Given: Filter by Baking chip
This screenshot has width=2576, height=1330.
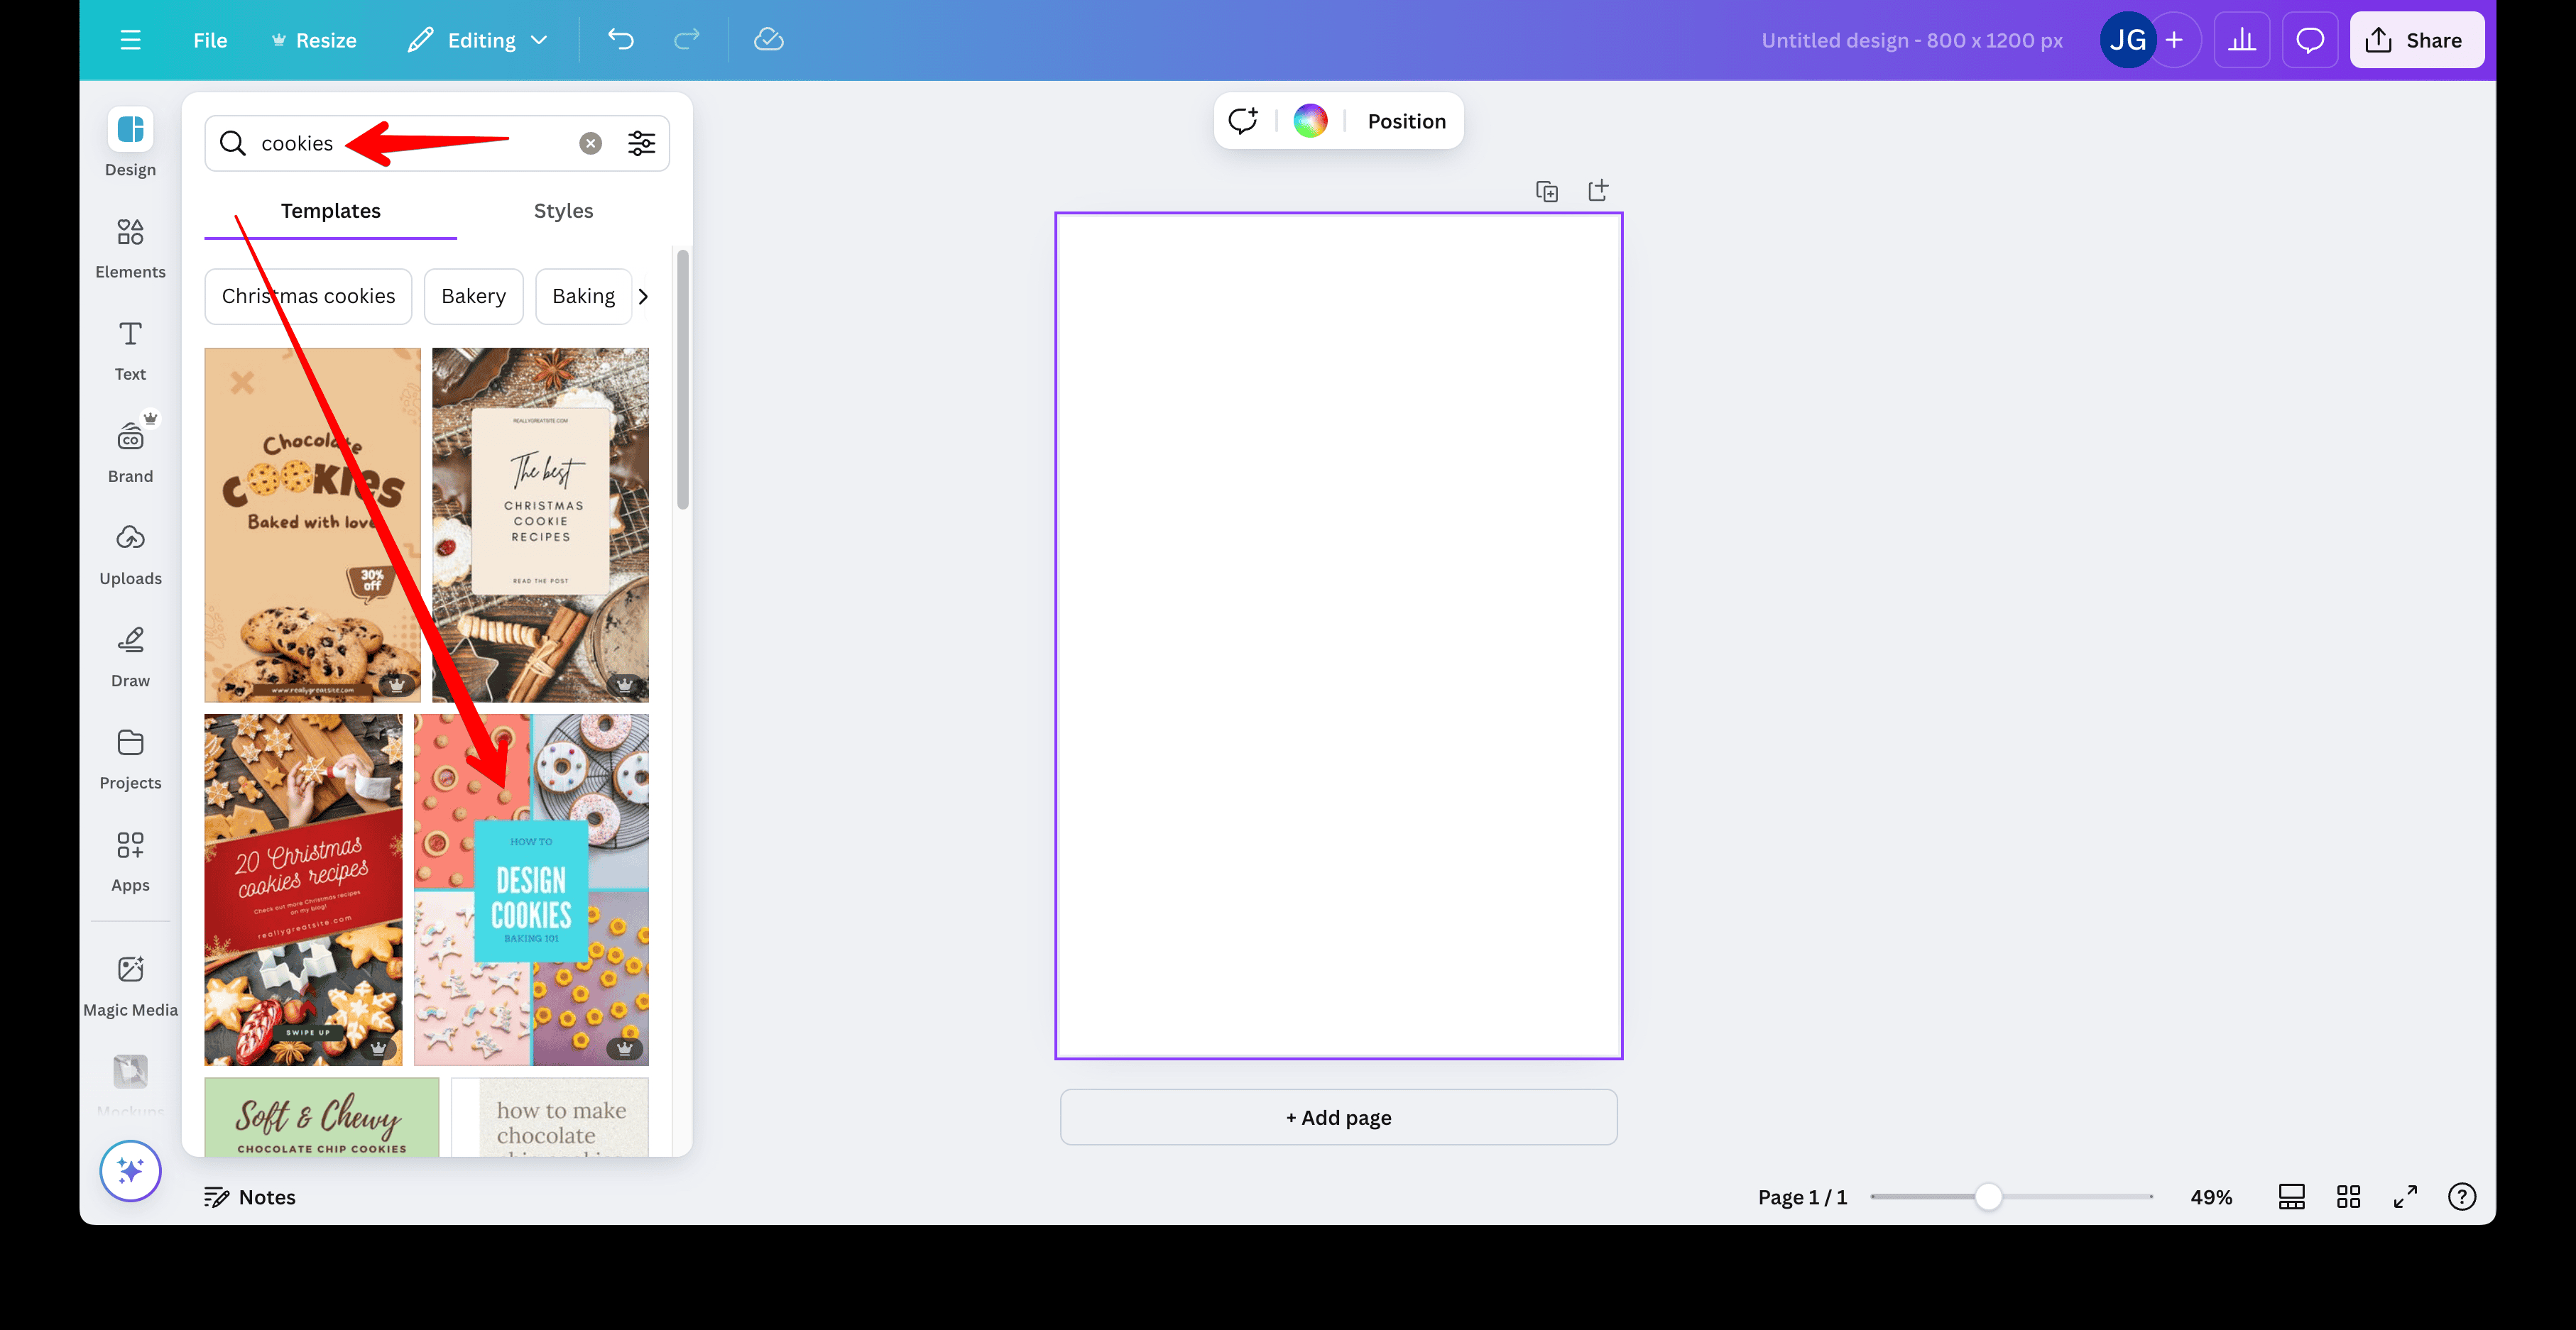Looking at the screenshot, I should 583,296.
